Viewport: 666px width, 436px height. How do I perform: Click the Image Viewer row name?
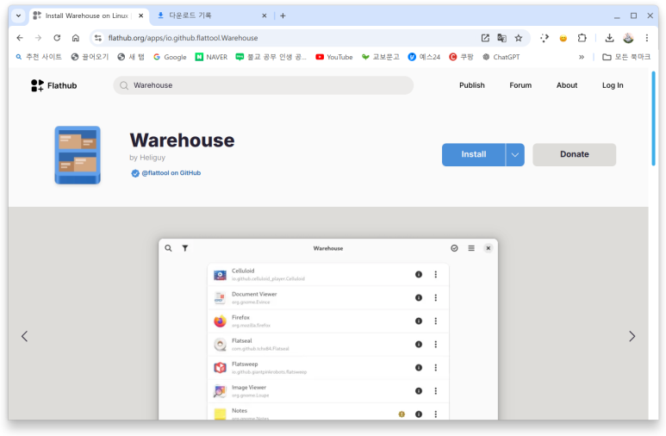coord(249,388)
